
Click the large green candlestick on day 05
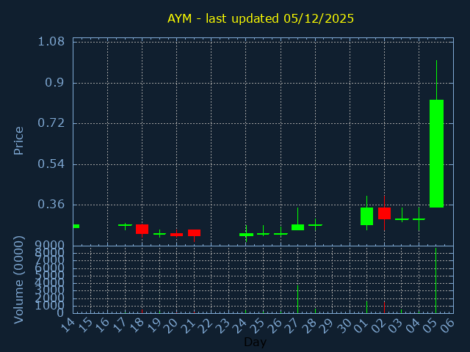click(x=436, y=153)
